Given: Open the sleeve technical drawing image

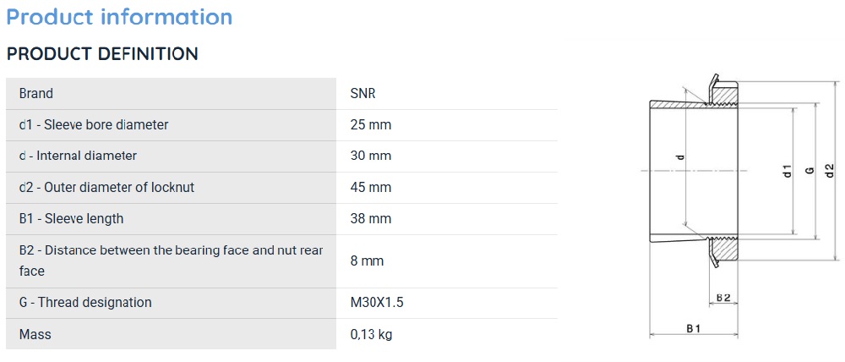Looking at the screenshot, I should tap(741, 206).
